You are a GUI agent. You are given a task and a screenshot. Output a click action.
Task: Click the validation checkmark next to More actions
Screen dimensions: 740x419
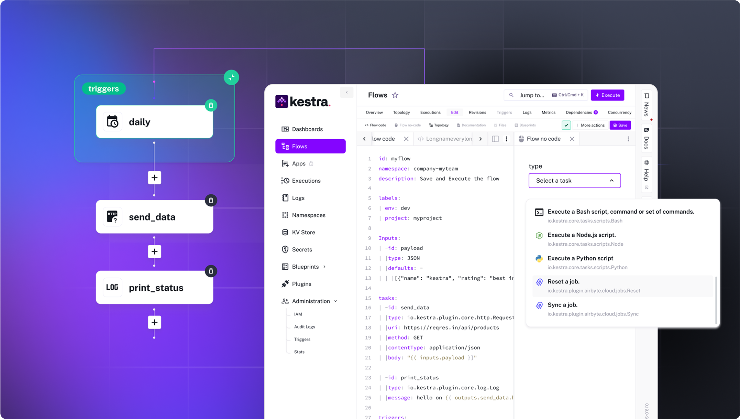(x=566, y=125)
